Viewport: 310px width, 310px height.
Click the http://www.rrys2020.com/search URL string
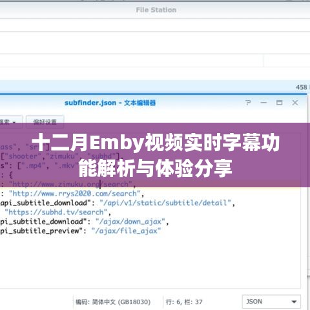(75, 194)
